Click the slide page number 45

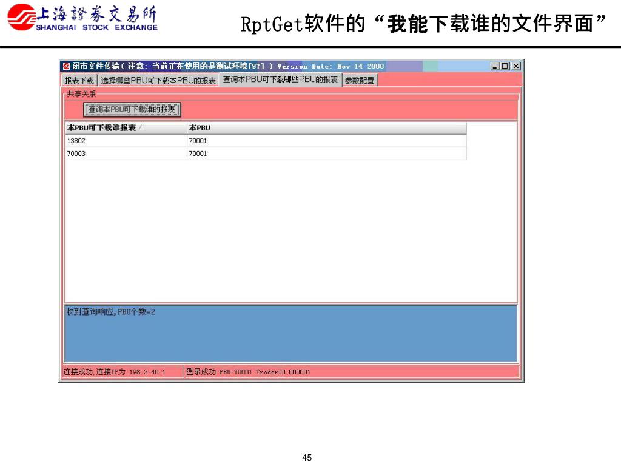point(307,458)
